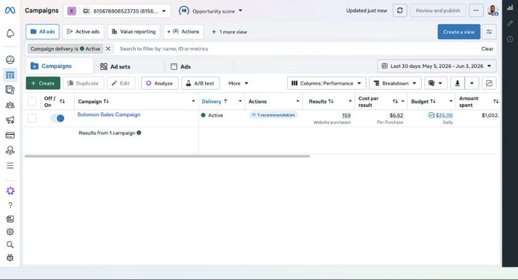
Task: Open Billing card icon in sidebar
Action: pos(10,135)
